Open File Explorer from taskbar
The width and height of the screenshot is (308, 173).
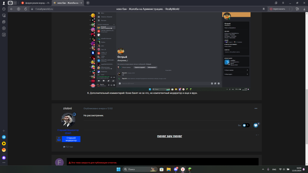[168, 169]
